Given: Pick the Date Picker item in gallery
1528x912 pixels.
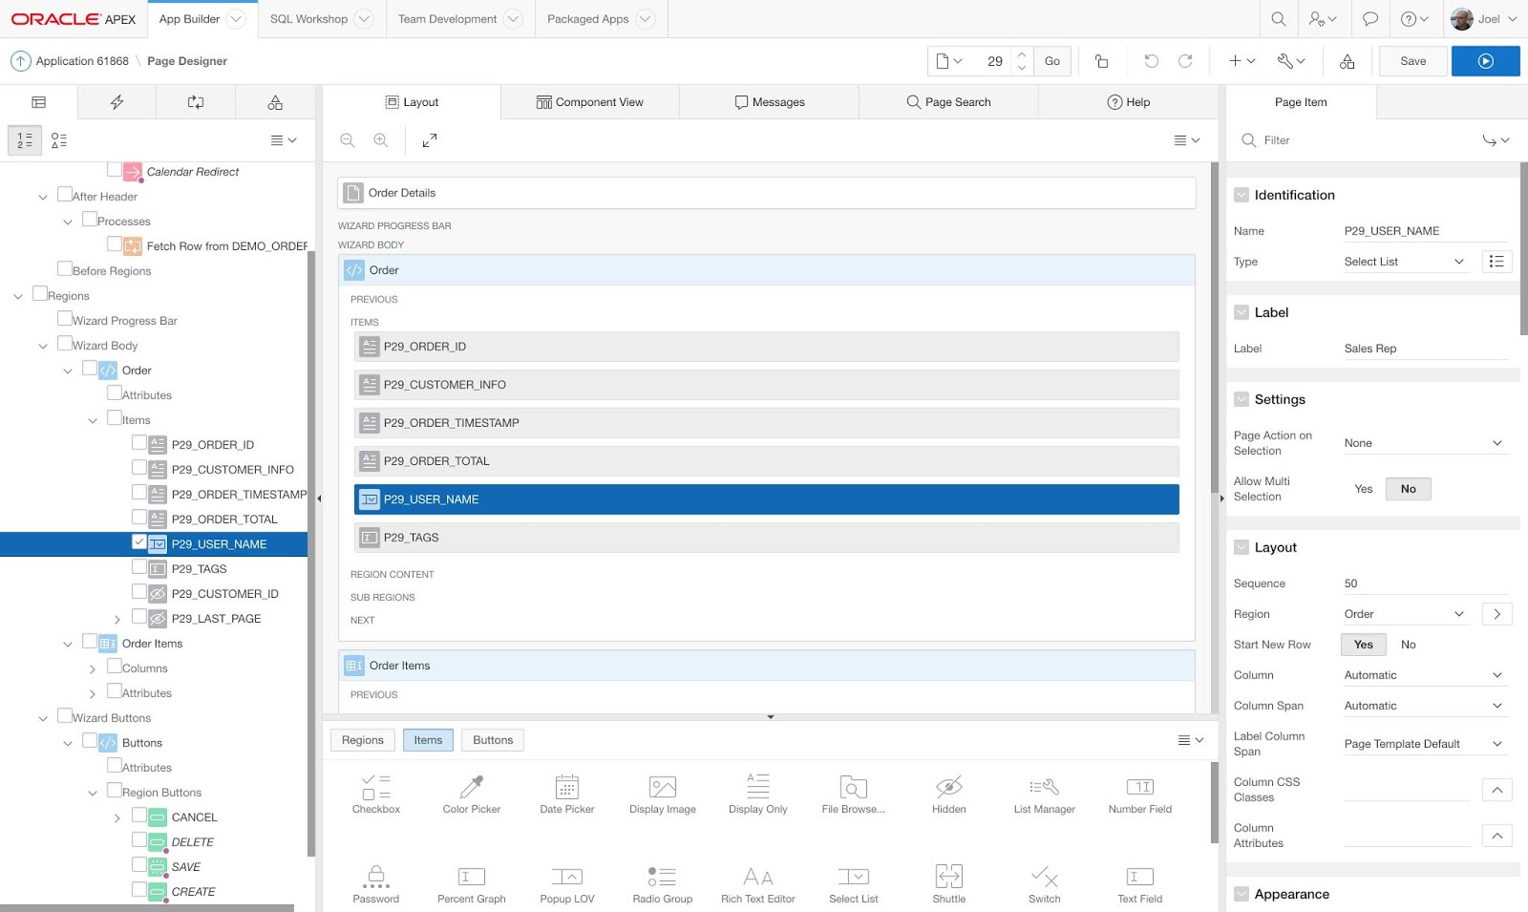Looking at the screenshot, I should 567,795.
